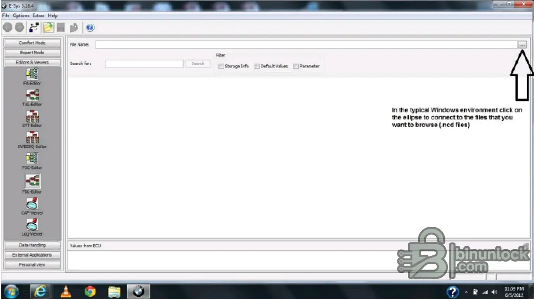Click the ellipsis browse button
The image size is (534, 300).
coord(522,45)
